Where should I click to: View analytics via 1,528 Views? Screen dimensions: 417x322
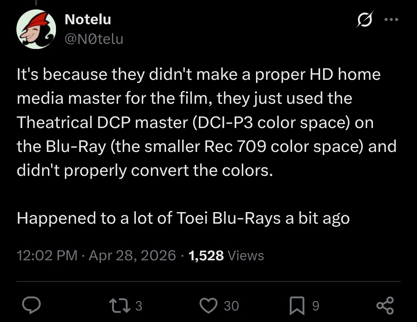(226, 255)
